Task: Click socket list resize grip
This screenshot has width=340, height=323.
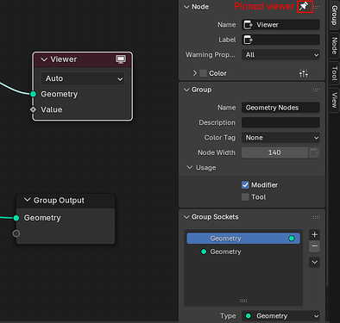Action: click(x=243, y=301)
